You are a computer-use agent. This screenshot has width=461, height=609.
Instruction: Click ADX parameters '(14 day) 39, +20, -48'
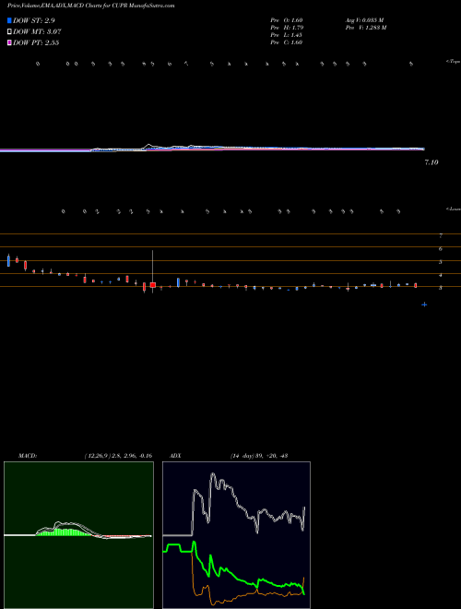point(258,455)
